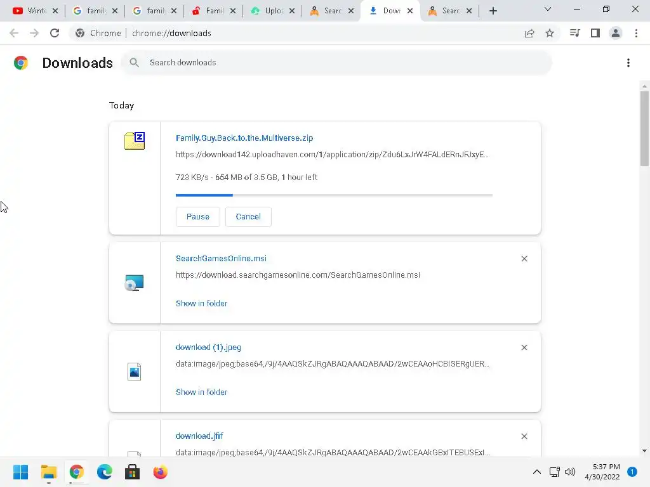Viewport: 650px width, 487px height.
Task: Reload the downloads page
Action: 55,33
